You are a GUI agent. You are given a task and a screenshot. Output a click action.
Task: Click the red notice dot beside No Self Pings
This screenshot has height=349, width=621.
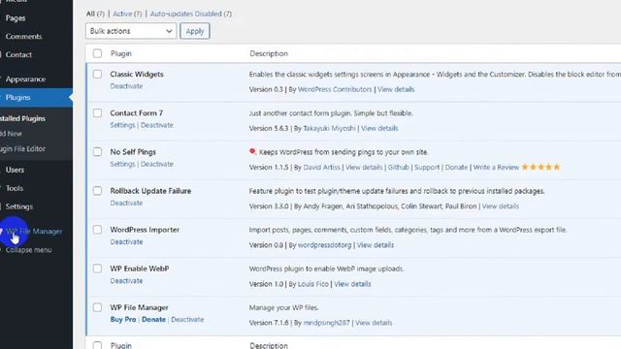(x=252, y=151)
